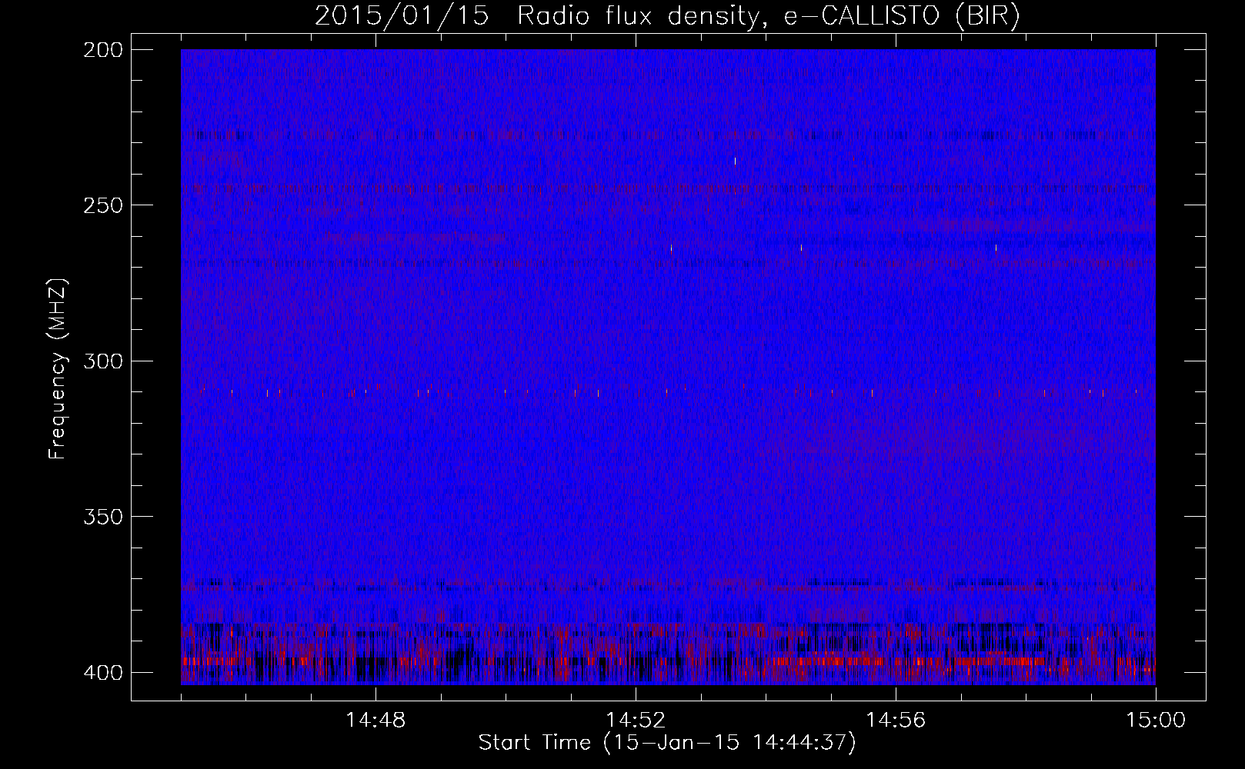Click the 300 frequency tick label
Image resolution: width=1245 pixels, height=769 pixels.
pos(102,361)
